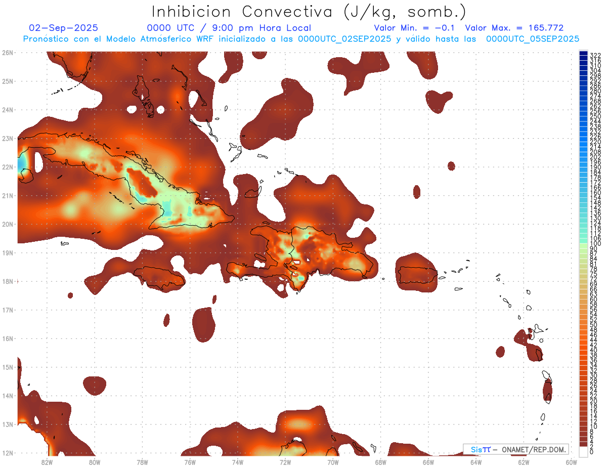
Task: Click the '20' colorbar value label
Action: (594, 401)
